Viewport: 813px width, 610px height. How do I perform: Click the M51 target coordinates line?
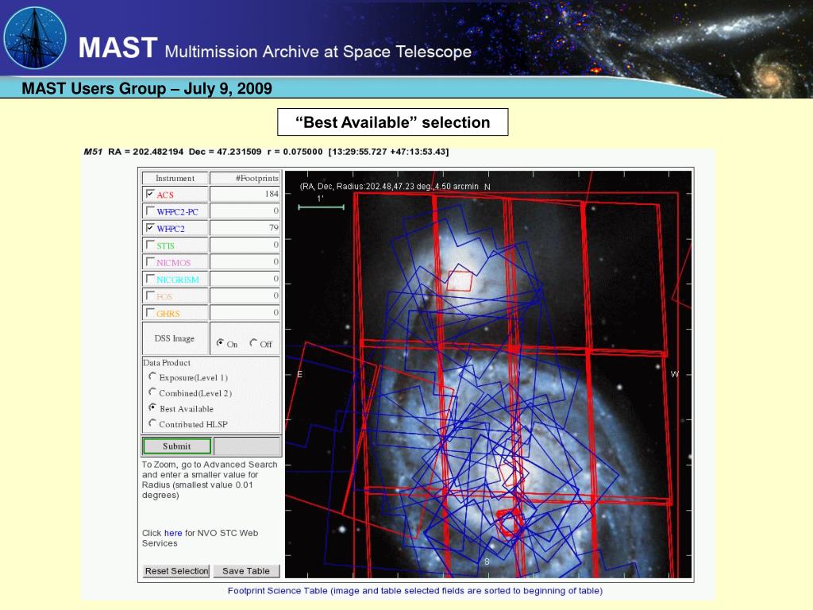point(266,152)
